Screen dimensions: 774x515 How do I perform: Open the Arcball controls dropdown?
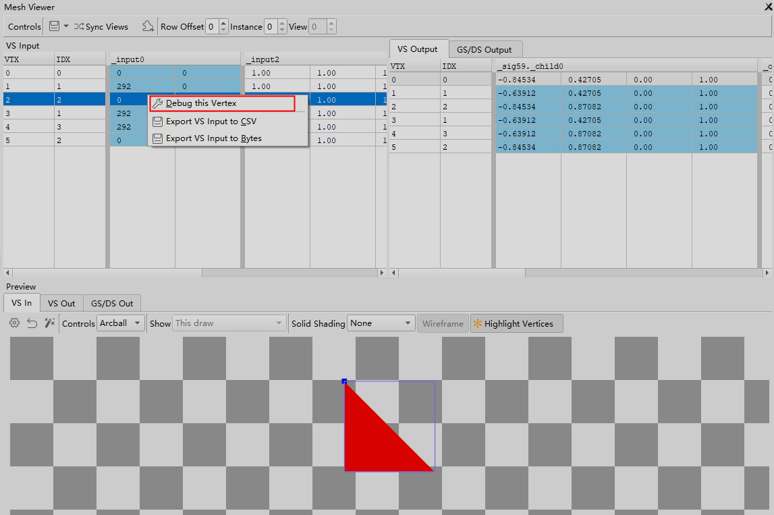point(120,323)
